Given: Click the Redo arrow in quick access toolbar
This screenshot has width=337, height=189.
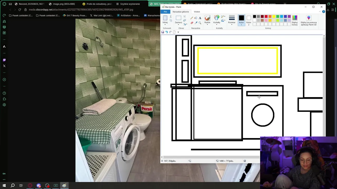Looking at the screenshot, I should [x=170, y=32].
